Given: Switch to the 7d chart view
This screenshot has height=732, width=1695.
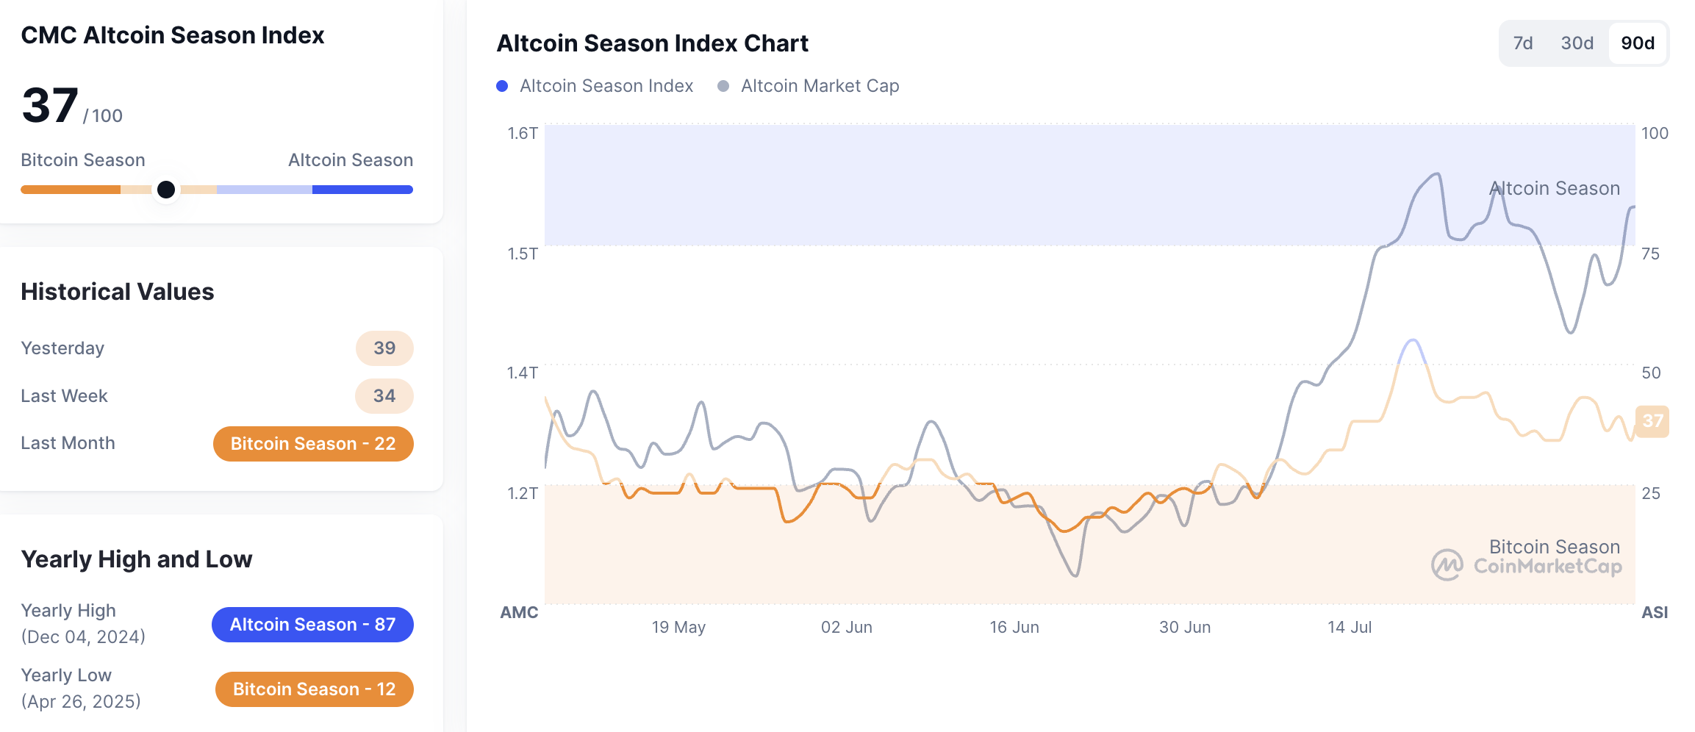Looking at the screenshot, I should tap(1523, 43).
